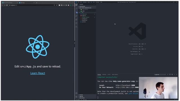The height and width of the screenshot is (101, 180).
Task: Open the File menu in VS Code
Action: tap(78, 2)
